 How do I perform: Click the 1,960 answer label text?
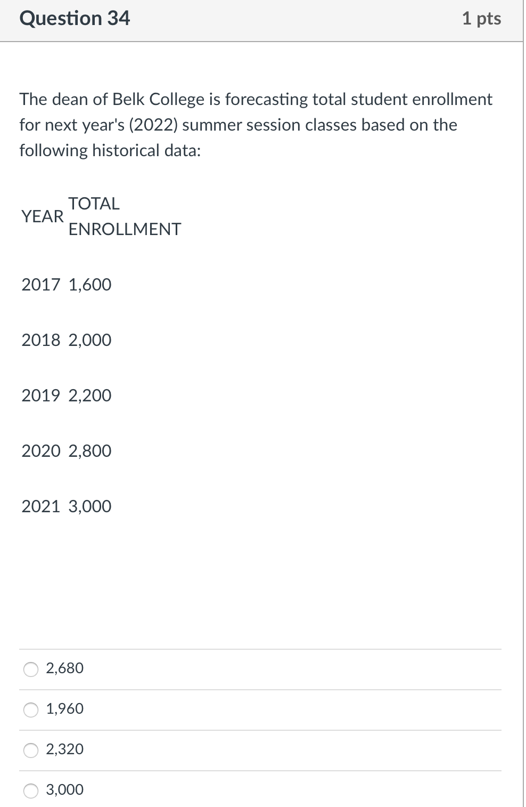(x=65, y=709)
